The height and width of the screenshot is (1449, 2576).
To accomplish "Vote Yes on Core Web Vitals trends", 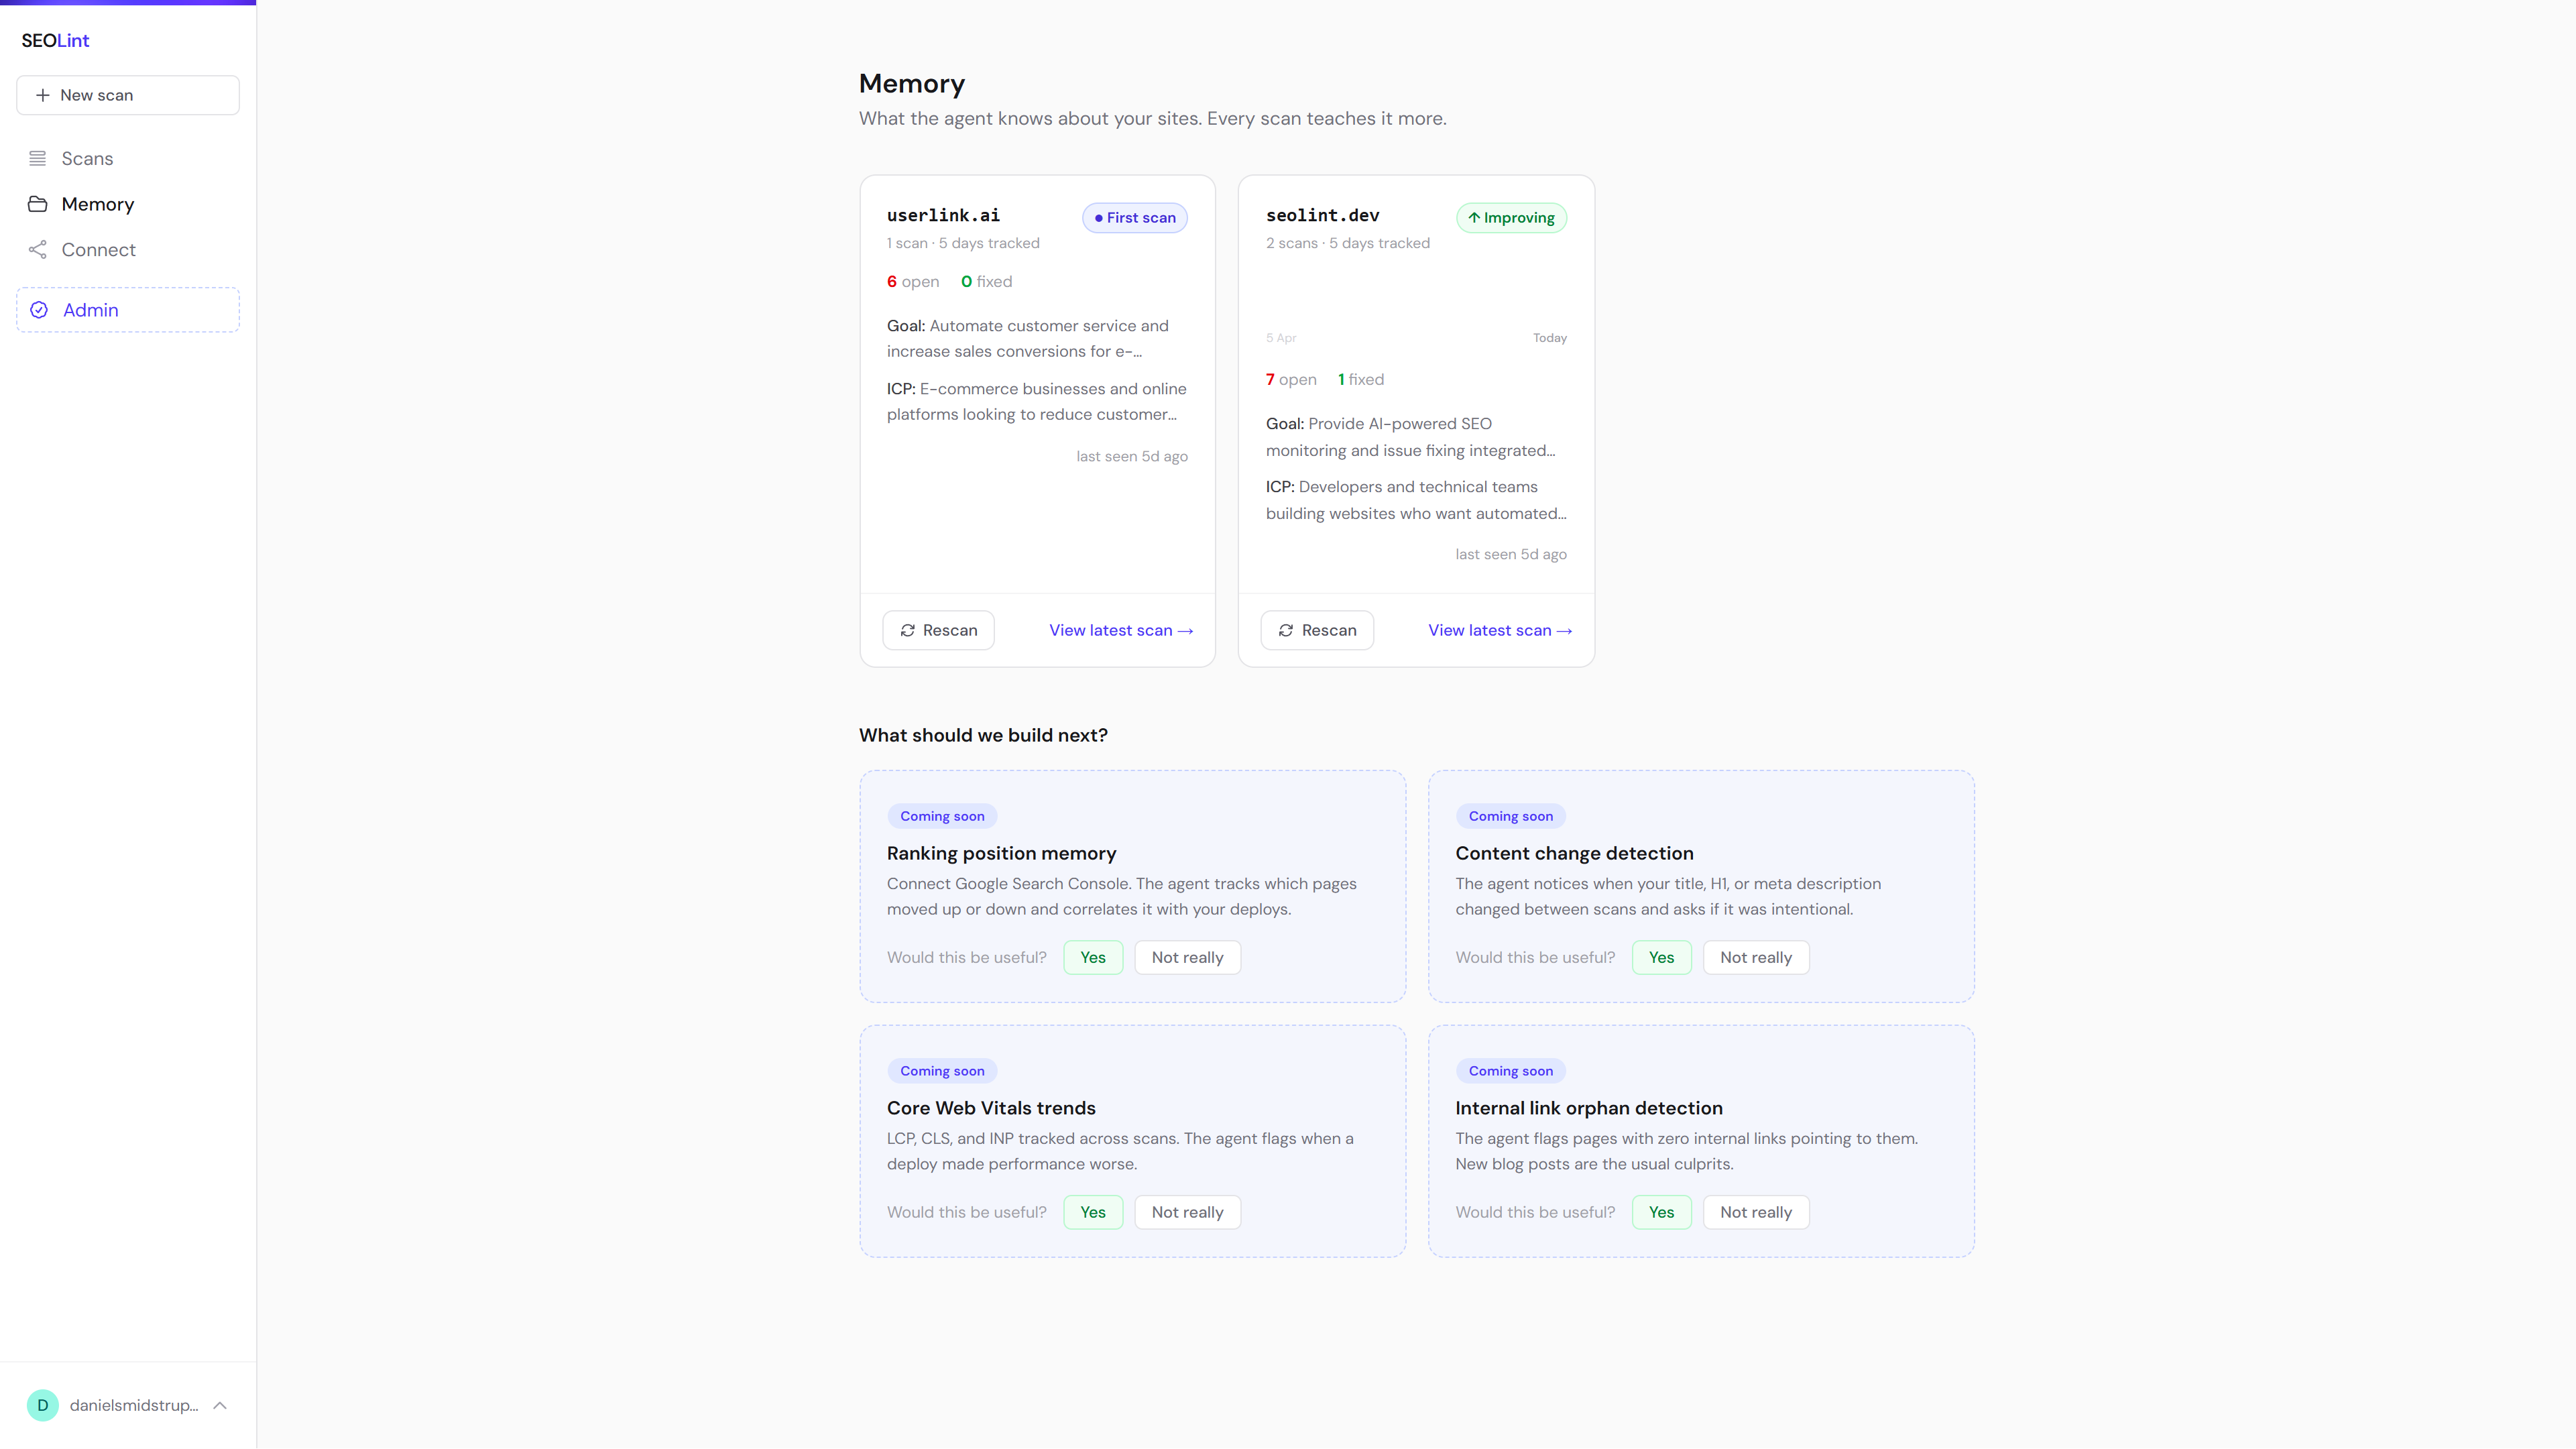I will pyautogui.click(x=1092, y=1212).
